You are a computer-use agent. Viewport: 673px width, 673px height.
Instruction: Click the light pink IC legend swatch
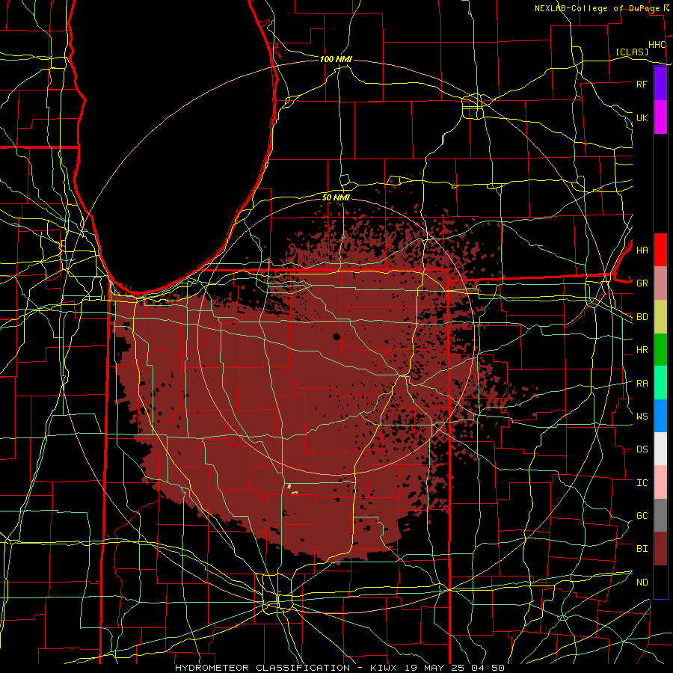660,482
